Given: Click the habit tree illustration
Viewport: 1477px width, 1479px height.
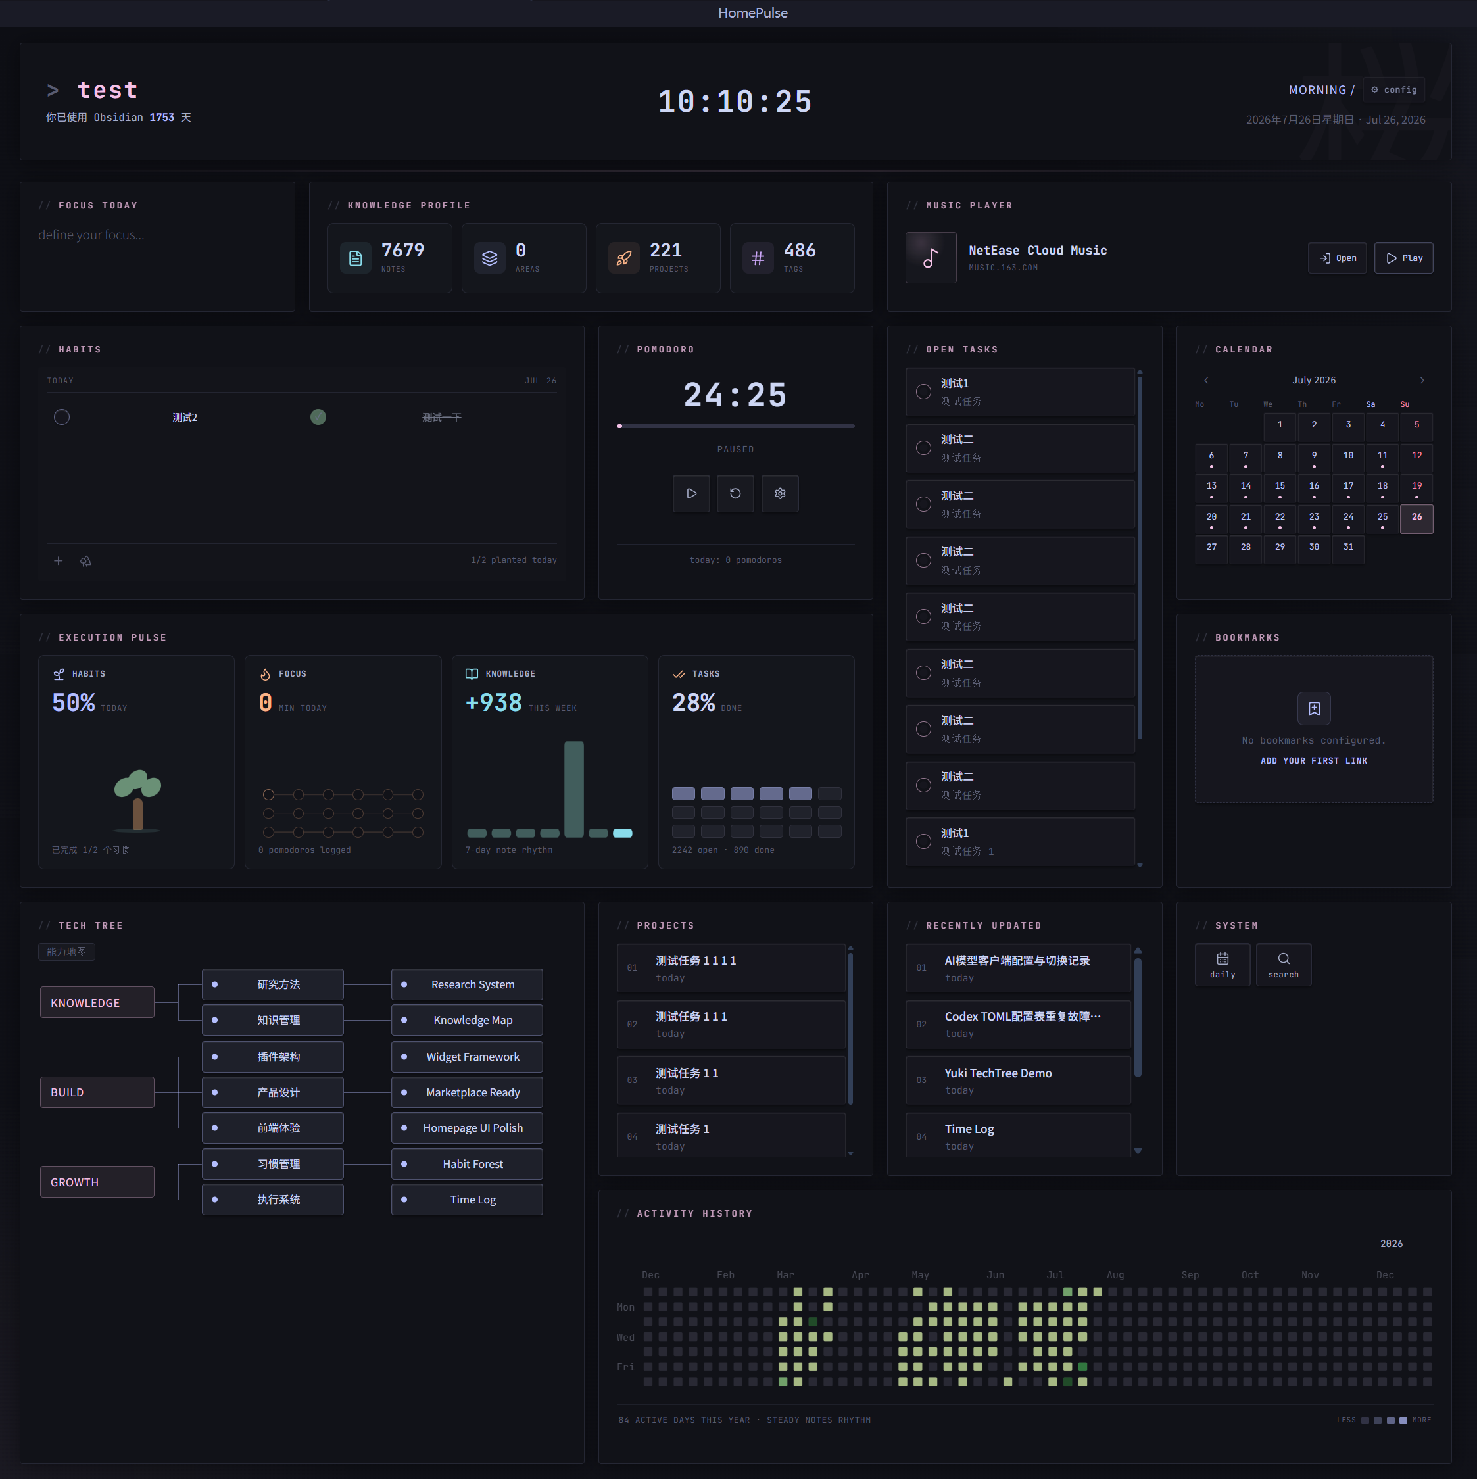Looking at the screenshot, I should (x=138, y=801).
